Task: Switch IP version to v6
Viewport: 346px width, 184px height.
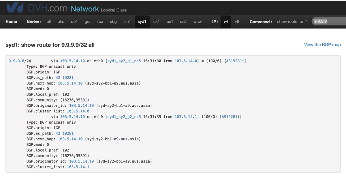Action: click(237, 22)
